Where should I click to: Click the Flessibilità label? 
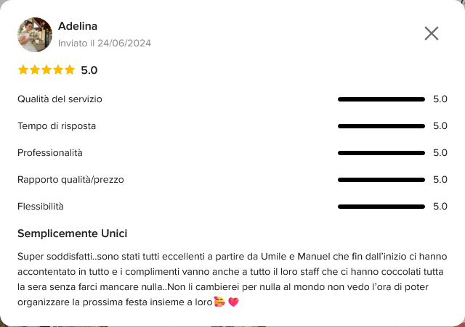[x=41, y=206]
